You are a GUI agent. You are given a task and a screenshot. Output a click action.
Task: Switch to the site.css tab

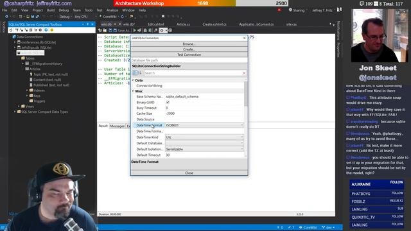click(x=291, y=24)
